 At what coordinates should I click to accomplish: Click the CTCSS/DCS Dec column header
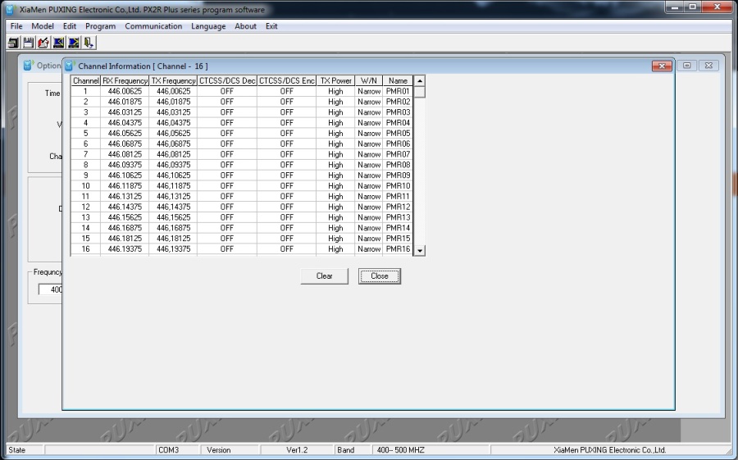227,81
